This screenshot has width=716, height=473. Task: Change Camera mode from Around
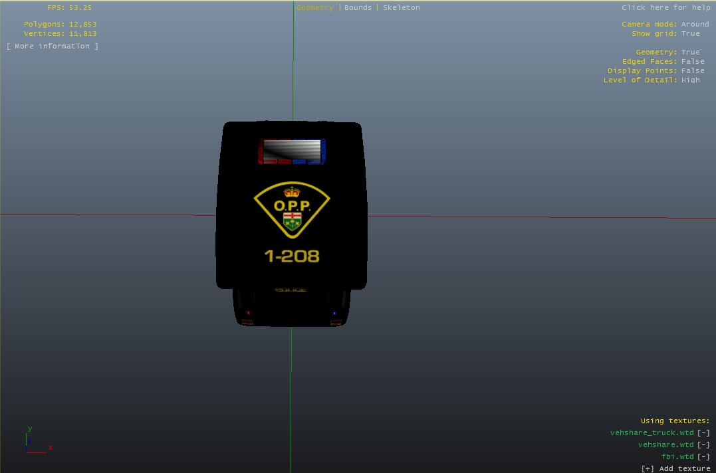[x=695, y=24]
